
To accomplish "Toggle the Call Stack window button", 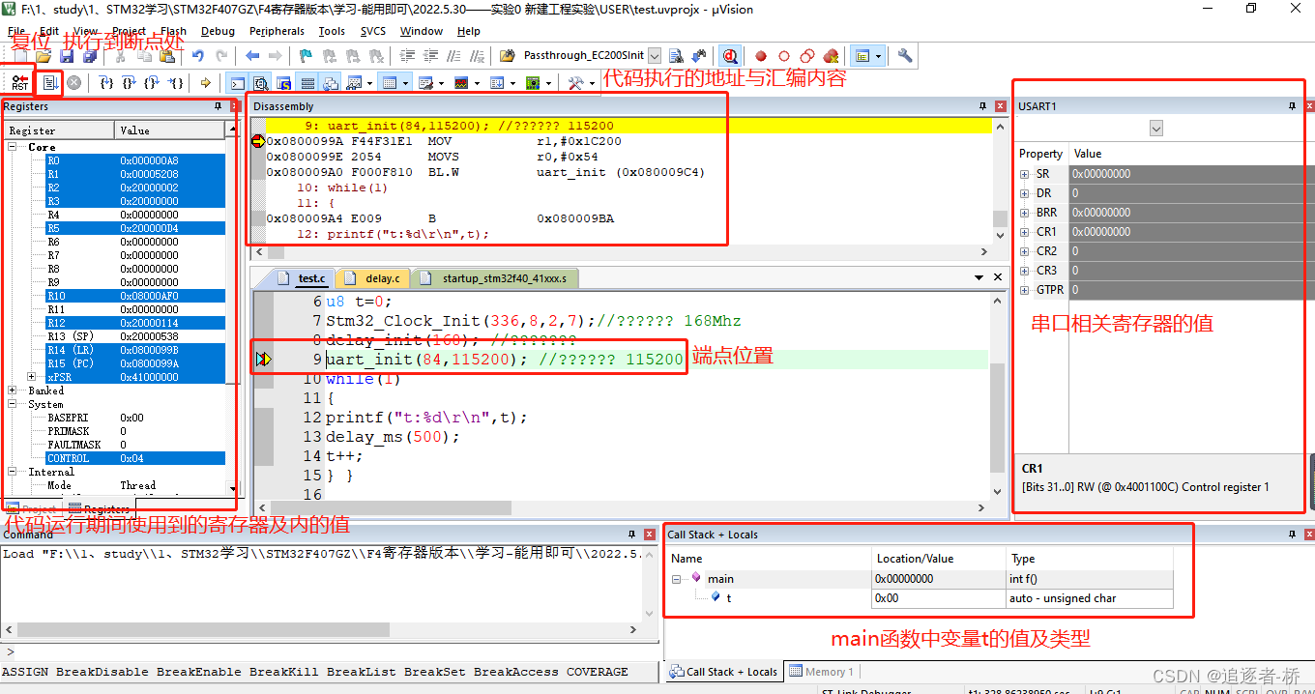I will (x=331, y=83).
